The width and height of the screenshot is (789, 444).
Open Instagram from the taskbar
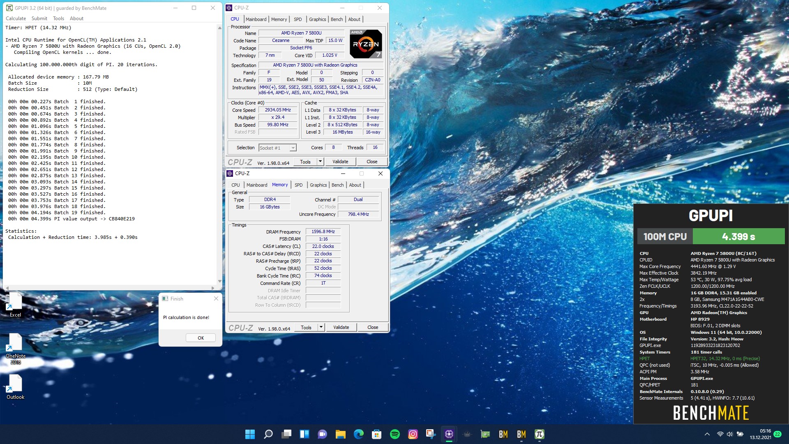click(413, 434)
